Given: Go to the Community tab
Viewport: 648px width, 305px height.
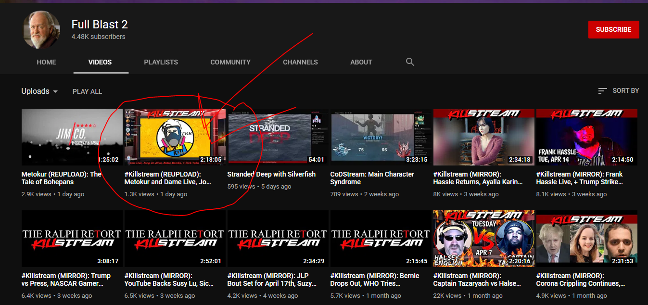Looking at the screenshot, I should tap(230, 62).
